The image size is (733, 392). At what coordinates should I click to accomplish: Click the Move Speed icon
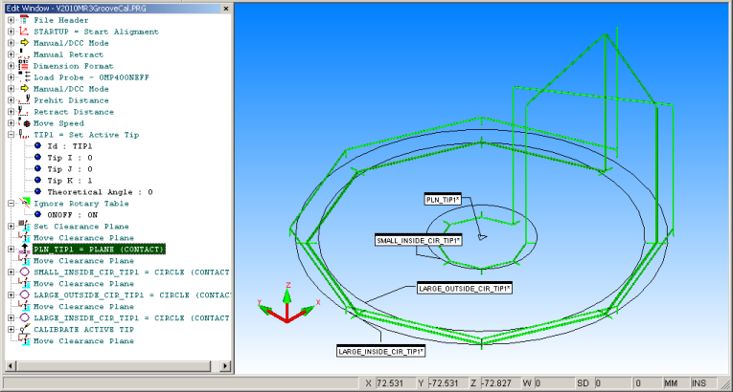[x=24, y=123]
